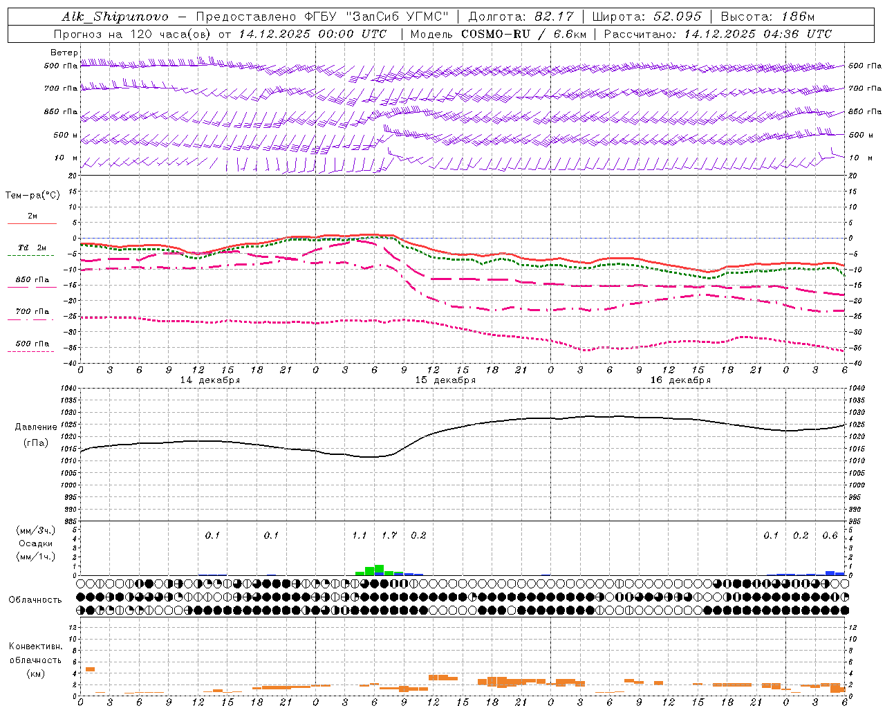
Task: Click the '(гПа)' unit under Давление
Action: click(x=36, y=443)
